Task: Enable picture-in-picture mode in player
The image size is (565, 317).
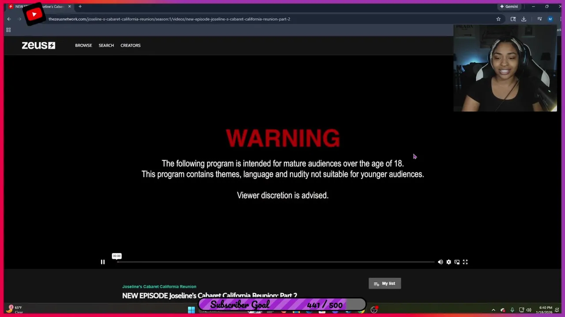Action: coord(457,262)
